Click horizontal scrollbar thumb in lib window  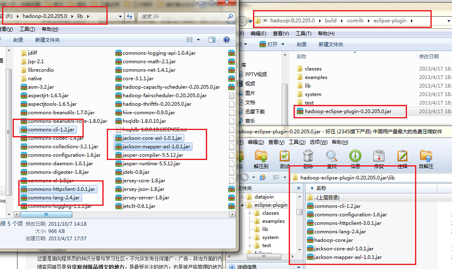pos(46,214)
